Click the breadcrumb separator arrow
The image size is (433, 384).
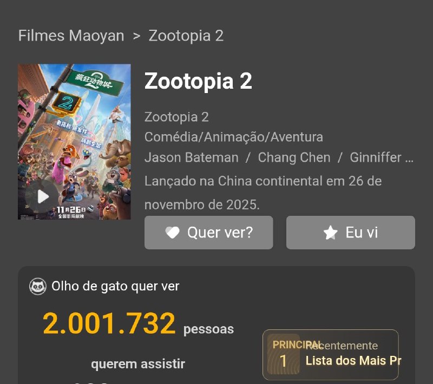136,36
